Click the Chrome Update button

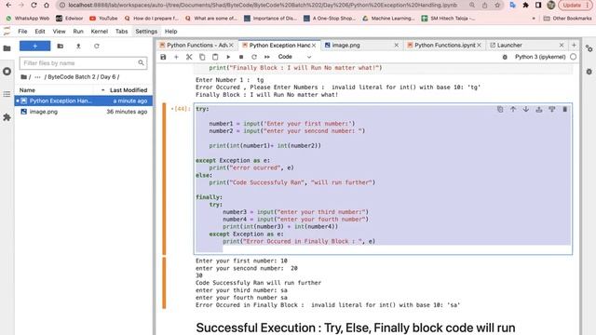(576, 6)
